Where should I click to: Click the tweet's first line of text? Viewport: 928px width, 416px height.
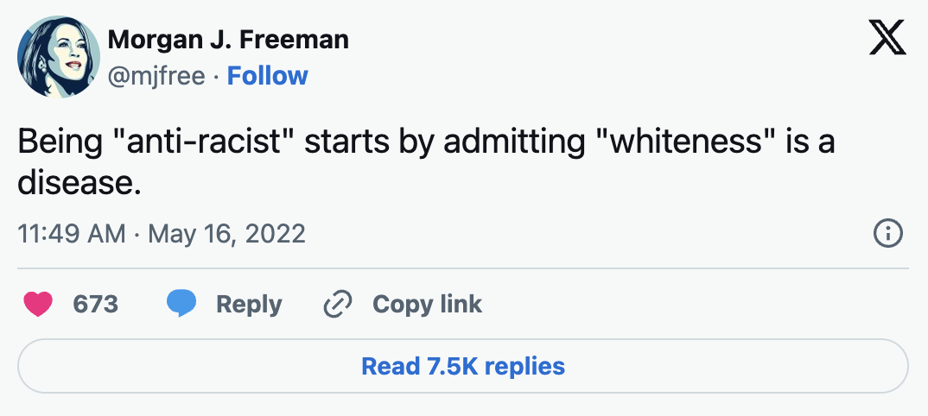(426, 143)
